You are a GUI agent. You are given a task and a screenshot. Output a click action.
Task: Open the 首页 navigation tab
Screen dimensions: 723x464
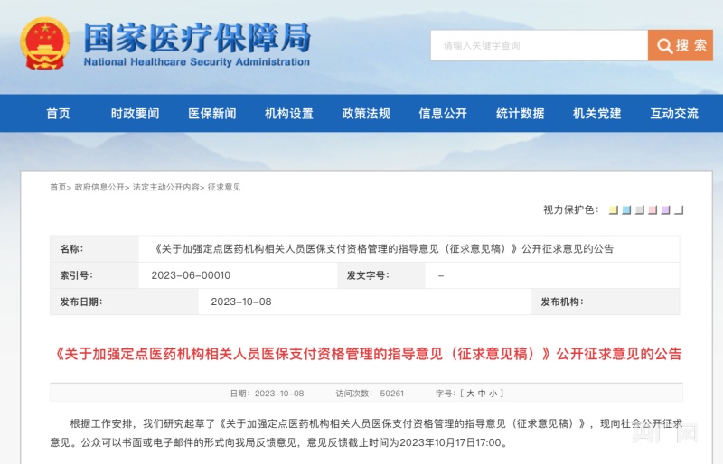[x=58, y=114]
